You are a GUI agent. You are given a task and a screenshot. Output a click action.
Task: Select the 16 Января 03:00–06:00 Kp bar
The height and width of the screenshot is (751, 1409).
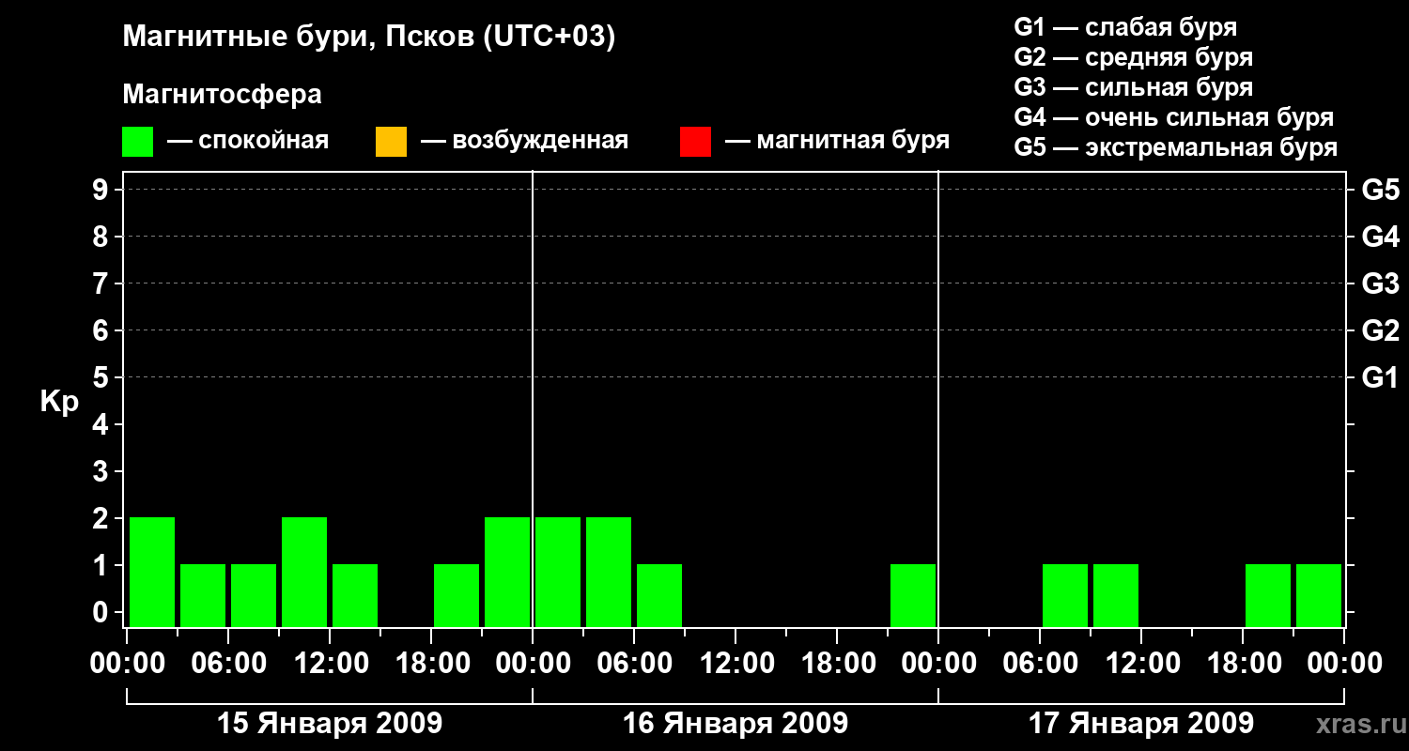click(x=609, y=572)
